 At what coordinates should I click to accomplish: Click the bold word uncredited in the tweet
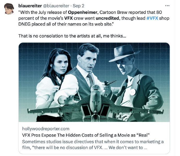pos(107,18)
